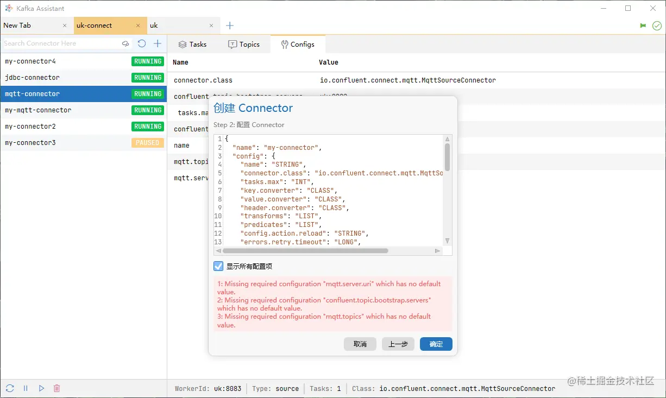The height and width of the screenshot is (398, 666).
Task: Click RUNNING badge of jdbc-connector
Action: pos(148,78)
